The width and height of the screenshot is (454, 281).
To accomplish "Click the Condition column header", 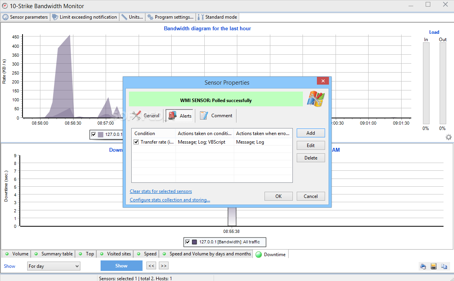I will click(x=153, y=134).
